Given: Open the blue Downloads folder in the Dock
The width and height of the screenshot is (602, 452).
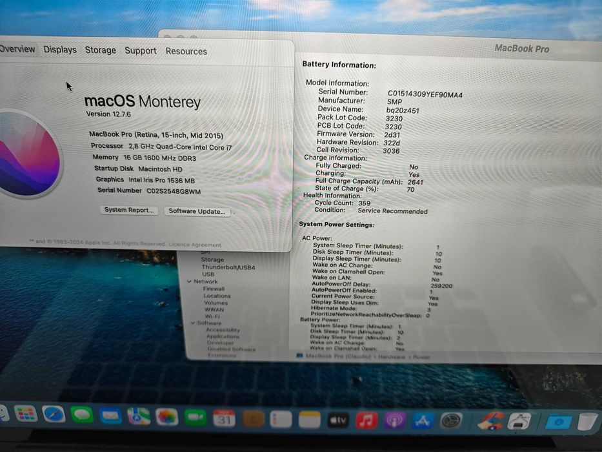Looking at the screenshot, I should pyautogui.click(x=559, y=422).
